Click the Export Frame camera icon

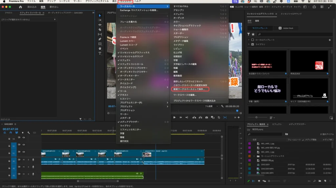click(x=207, y=117)
